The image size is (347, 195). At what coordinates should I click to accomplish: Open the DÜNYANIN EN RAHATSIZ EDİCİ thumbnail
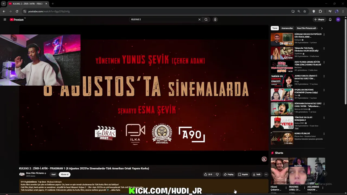click(282, 109)
